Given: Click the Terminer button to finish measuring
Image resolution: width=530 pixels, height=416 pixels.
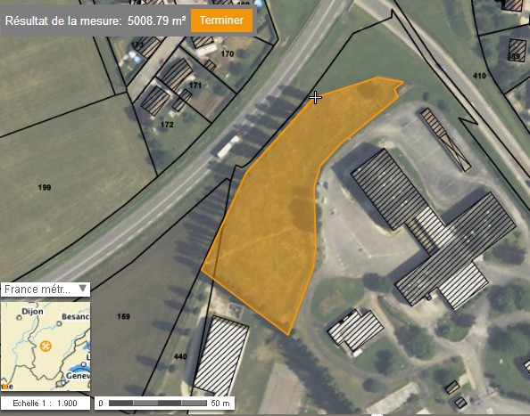Looking at the screenshot, I should (x=222, y=20).
